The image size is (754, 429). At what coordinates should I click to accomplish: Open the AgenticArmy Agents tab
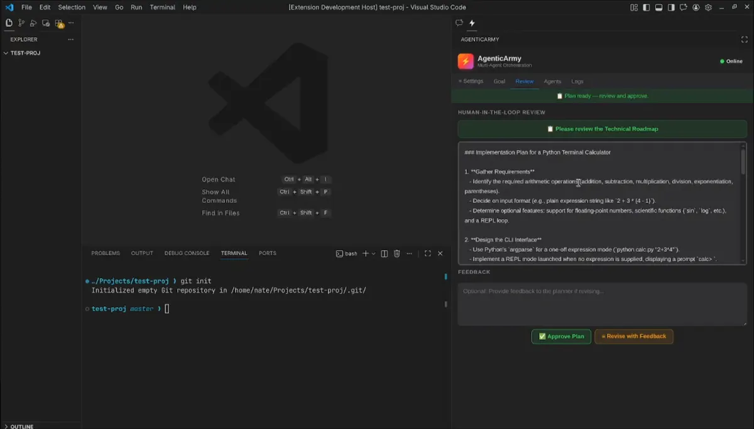[x=552, y=81]
